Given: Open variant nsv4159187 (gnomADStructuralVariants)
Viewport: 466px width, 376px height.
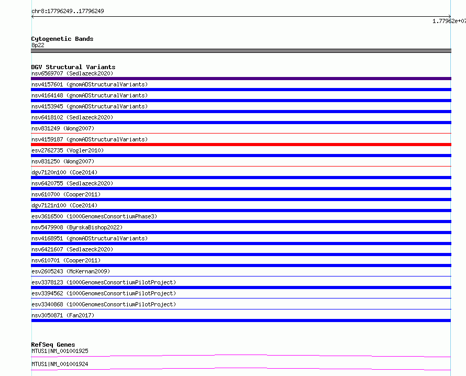Looking at the screenshot, I should [x=90, y=139].
